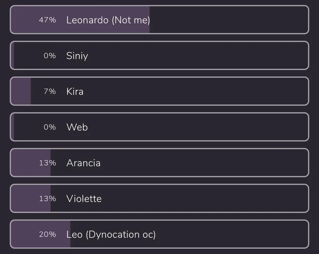Image resolution: width=319 pixels, height=254 pixels.
Task: Choose Leo (Dynocation oc) option
Action: coord(159,234)
